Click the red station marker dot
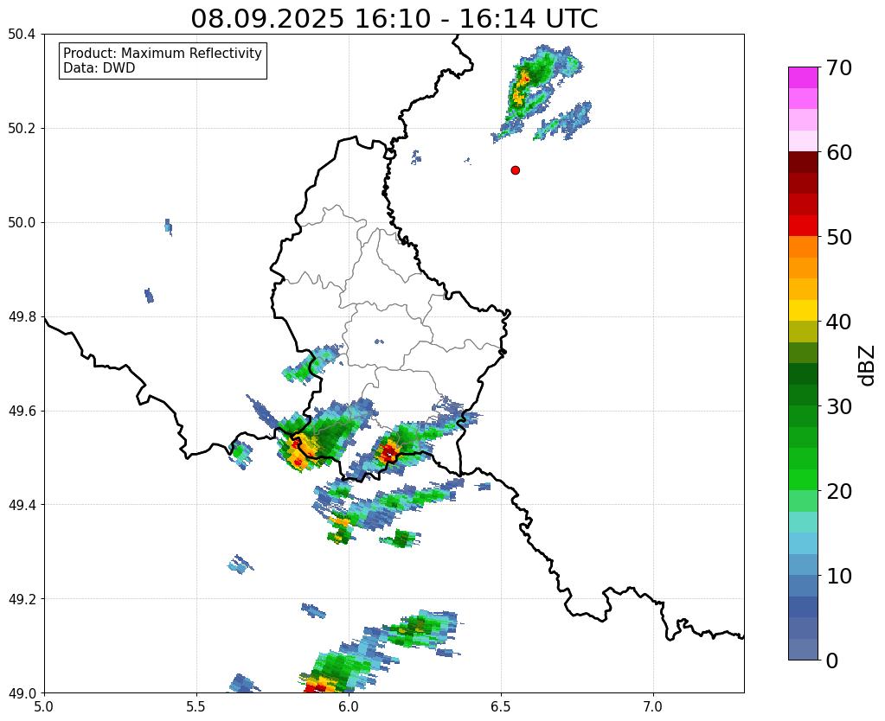885x721 pixels. click(516, 170)
